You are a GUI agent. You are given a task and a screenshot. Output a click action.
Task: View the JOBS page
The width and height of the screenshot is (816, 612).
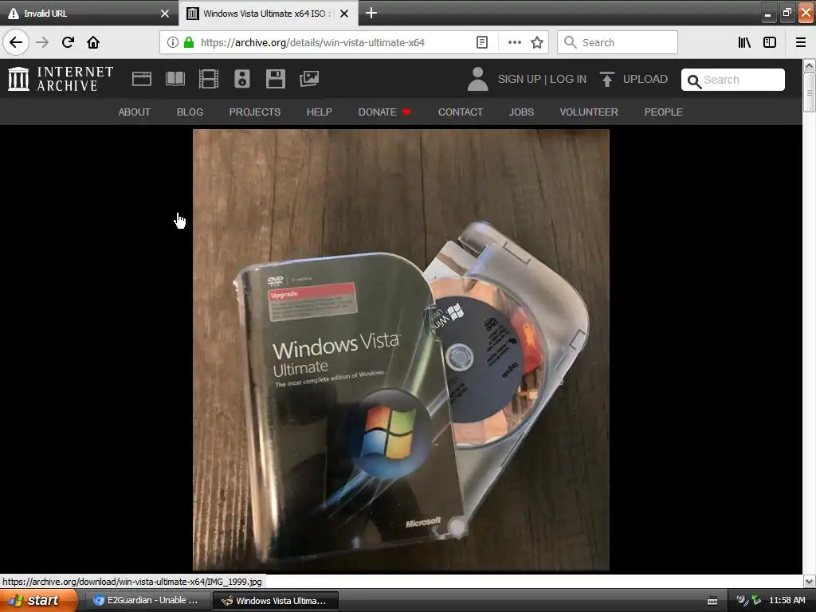(521, 112)
